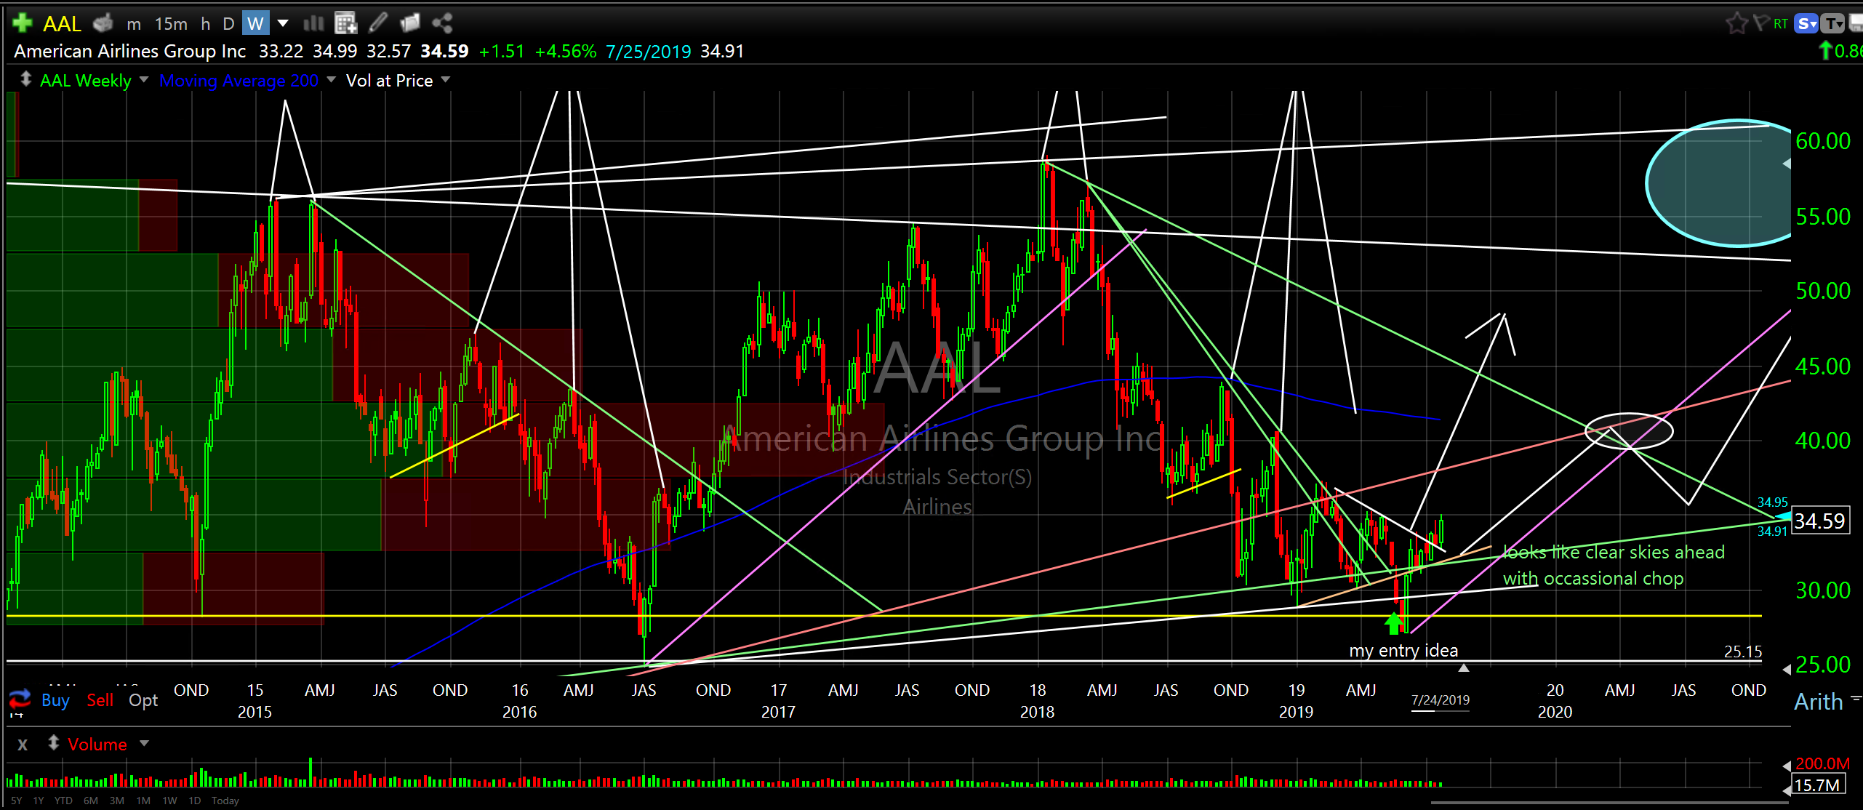Select the YTD range tab
This screenshot has height=810, width=1863.
(63, 801)
